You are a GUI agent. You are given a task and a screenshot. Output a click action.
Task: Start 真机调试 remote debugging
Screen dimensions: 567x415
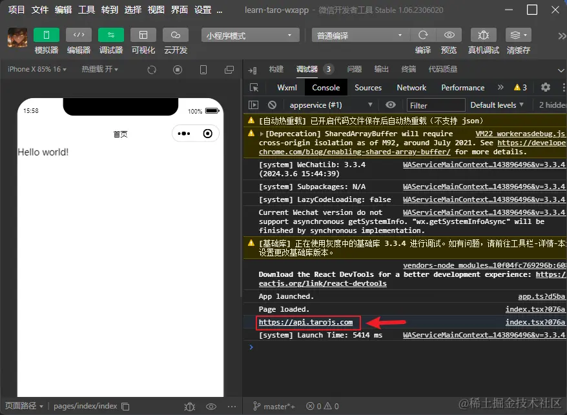[484, 35]
